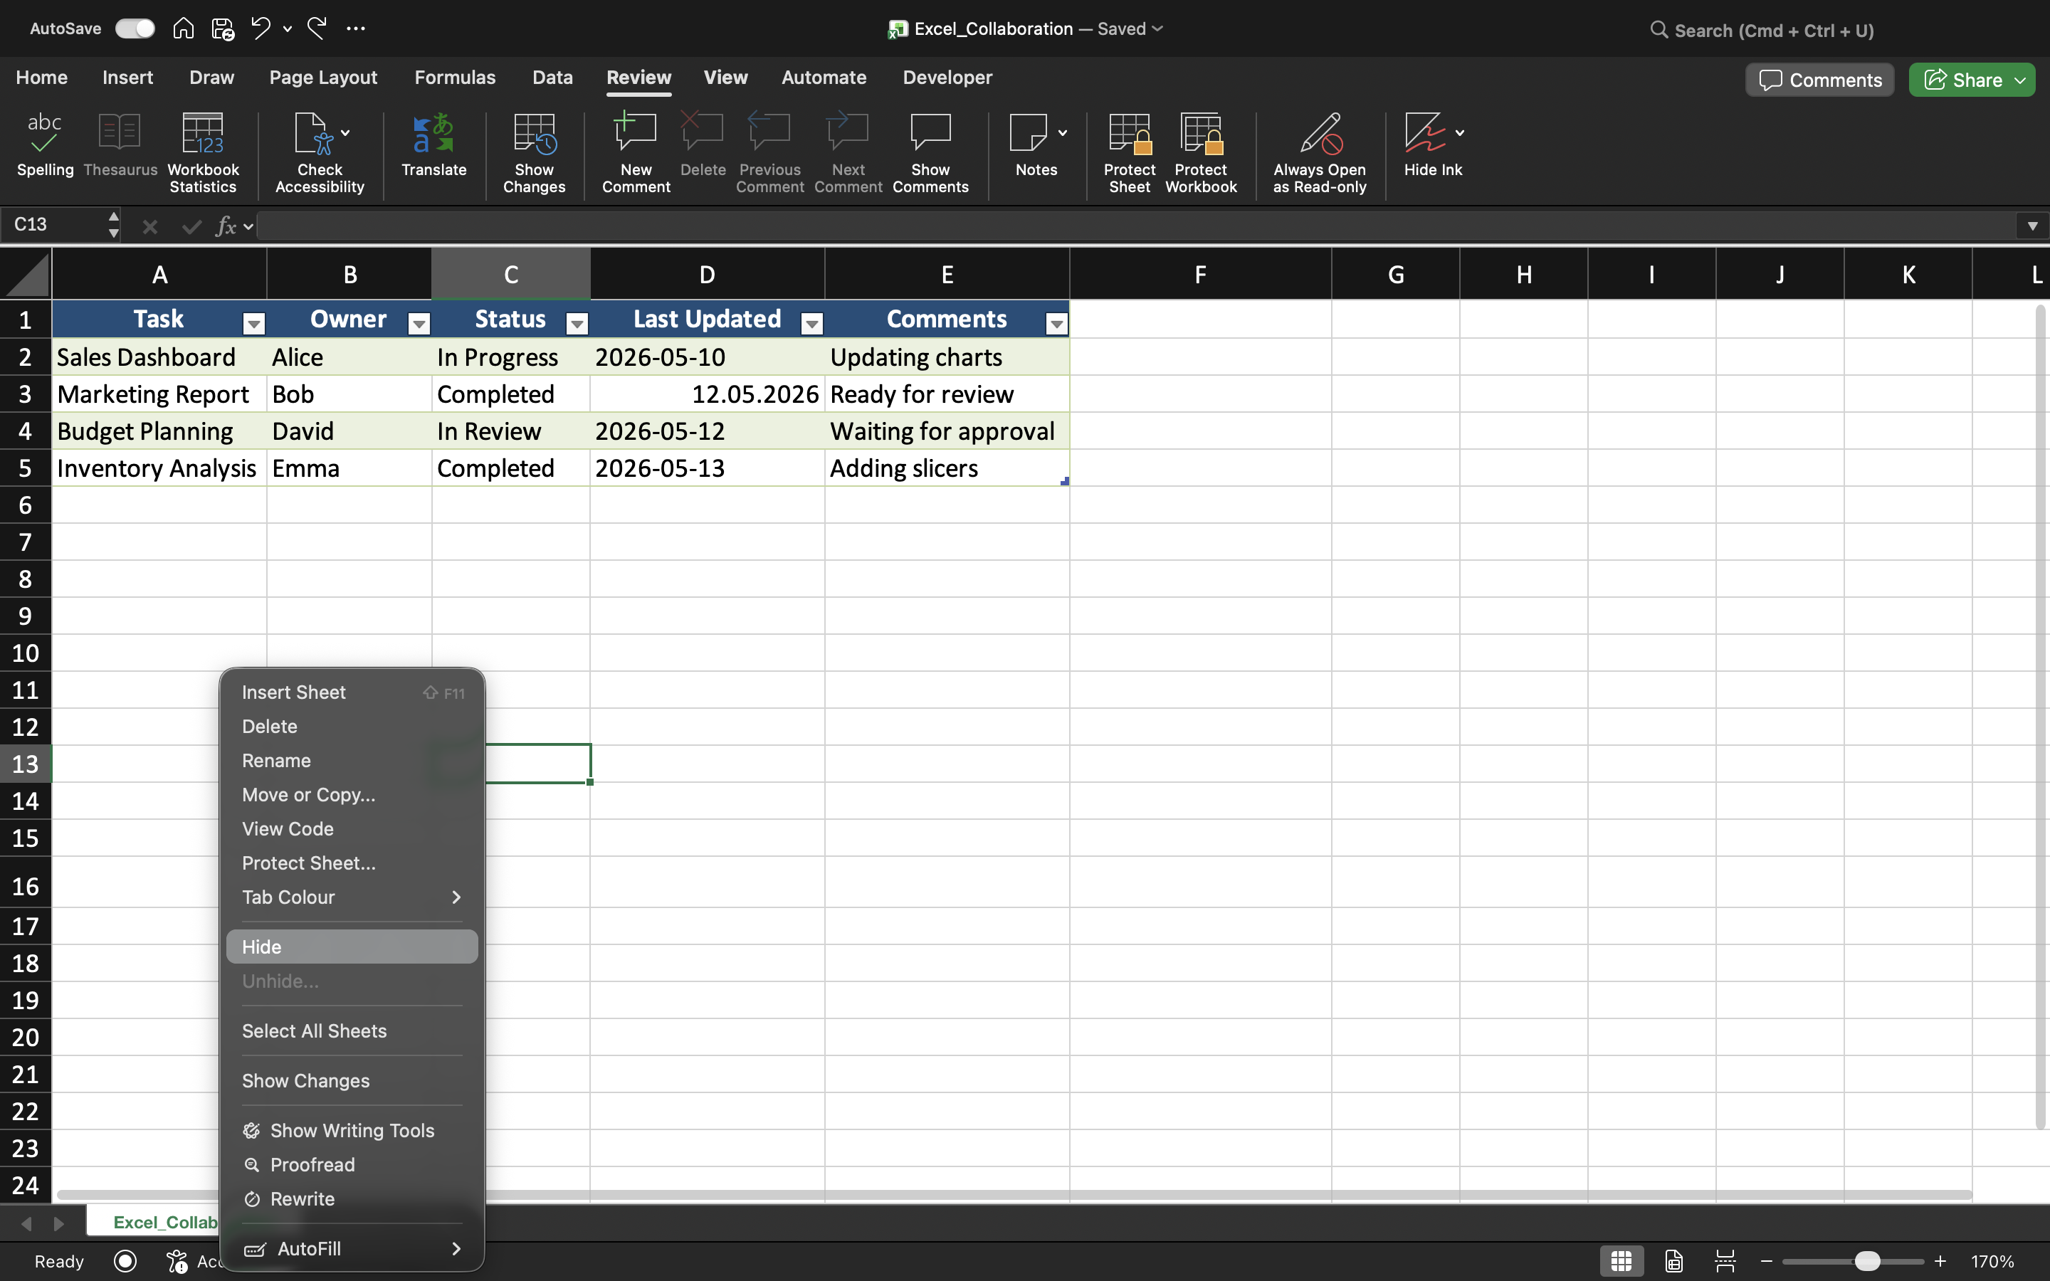Click the Save icon in title bar
The height and width of the screenshot is (1281, 2050).
point(222,28)
